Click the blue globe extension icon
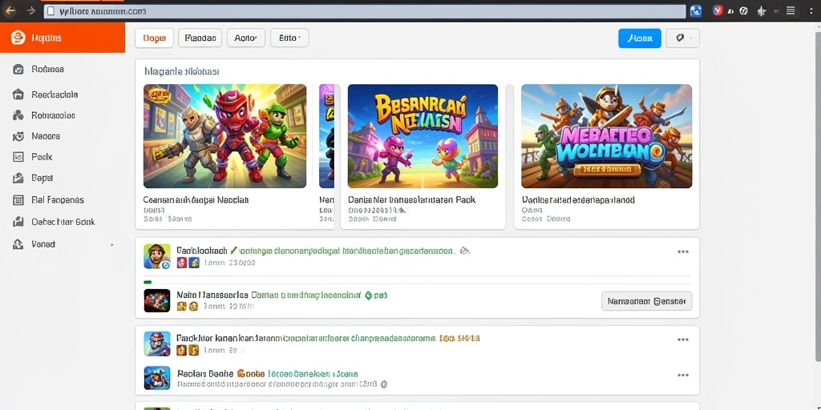The height and width of the screenshot is (410, 821). [696, 10]
